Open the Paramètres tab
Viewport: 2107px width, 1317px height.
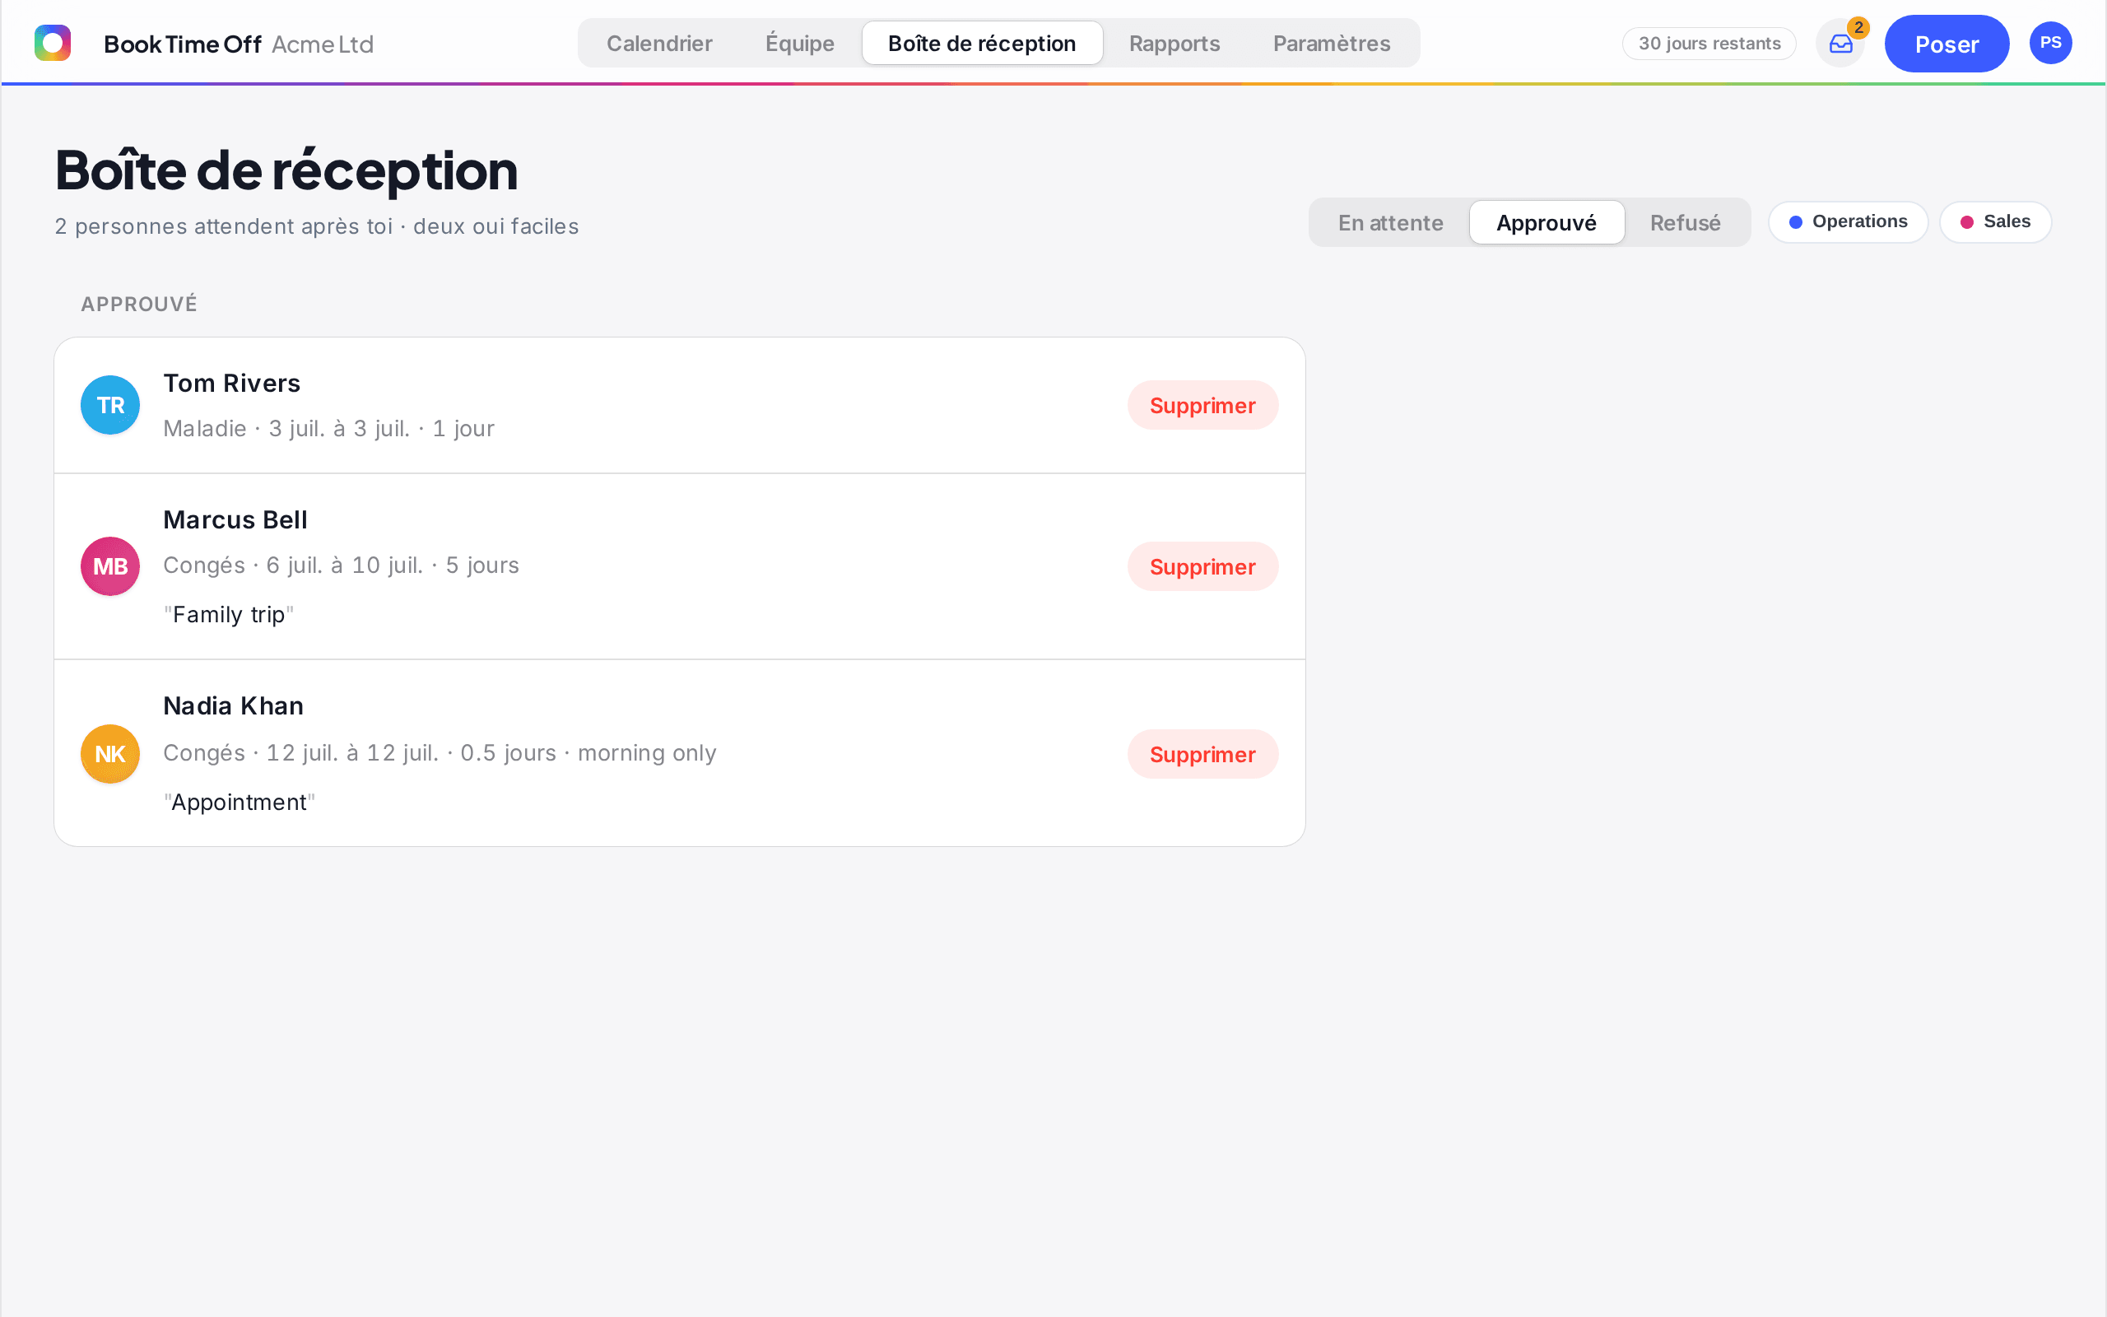(1331, 44)
